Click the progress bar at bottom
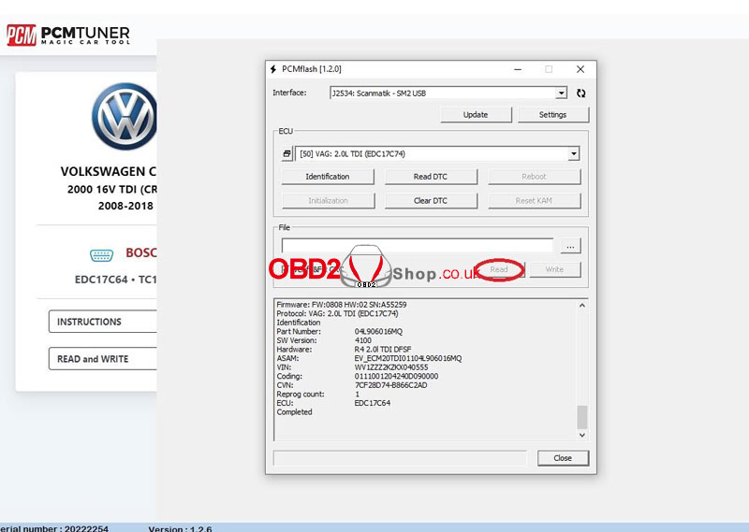 click(400, 458)
